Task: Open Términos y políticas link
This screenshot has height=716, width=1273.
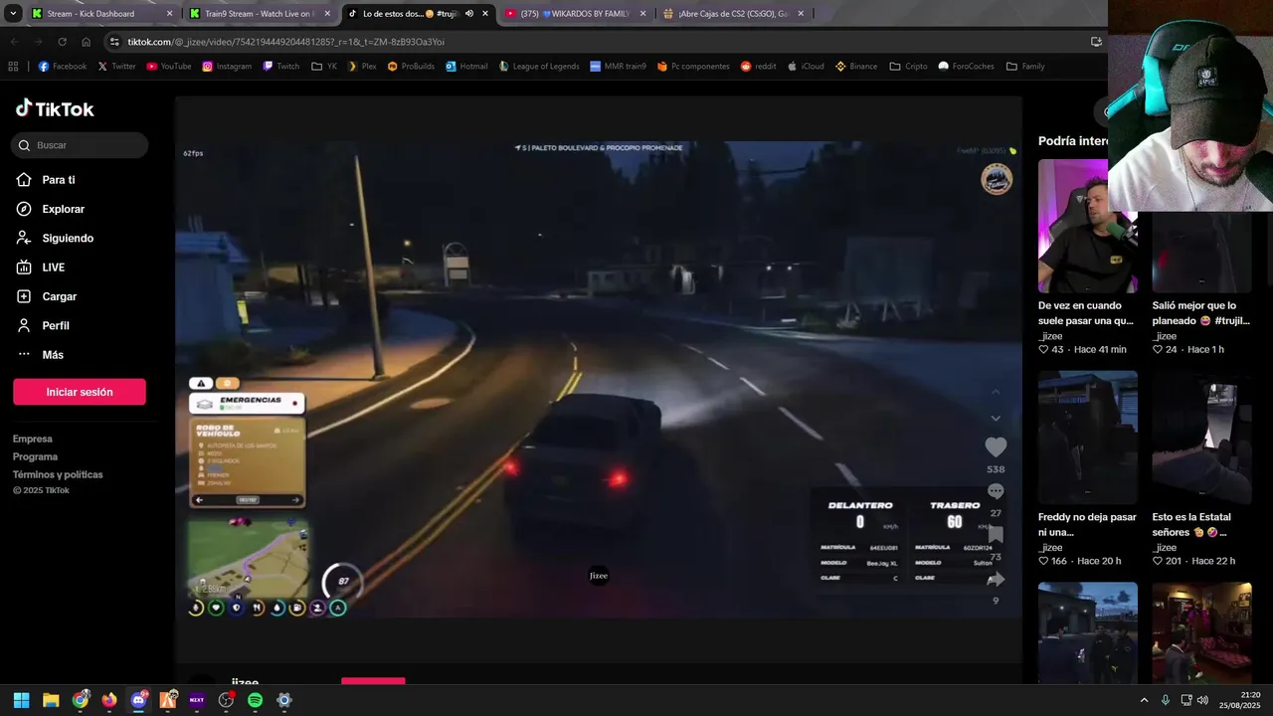Action: click(58, 474)
